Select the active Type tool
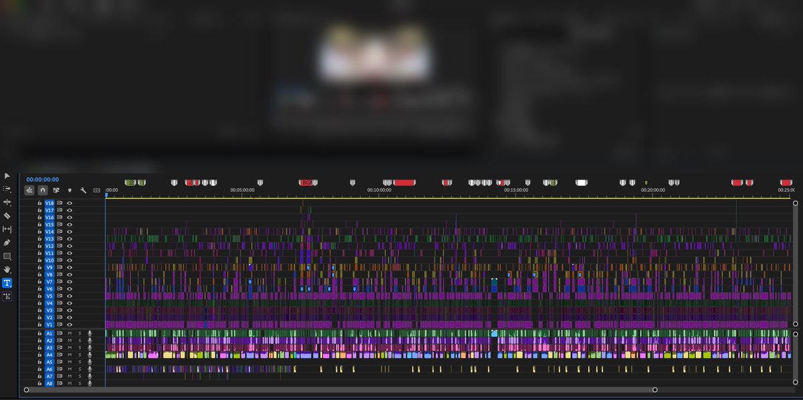Screen dimensions: 803x400 point(7,282)
